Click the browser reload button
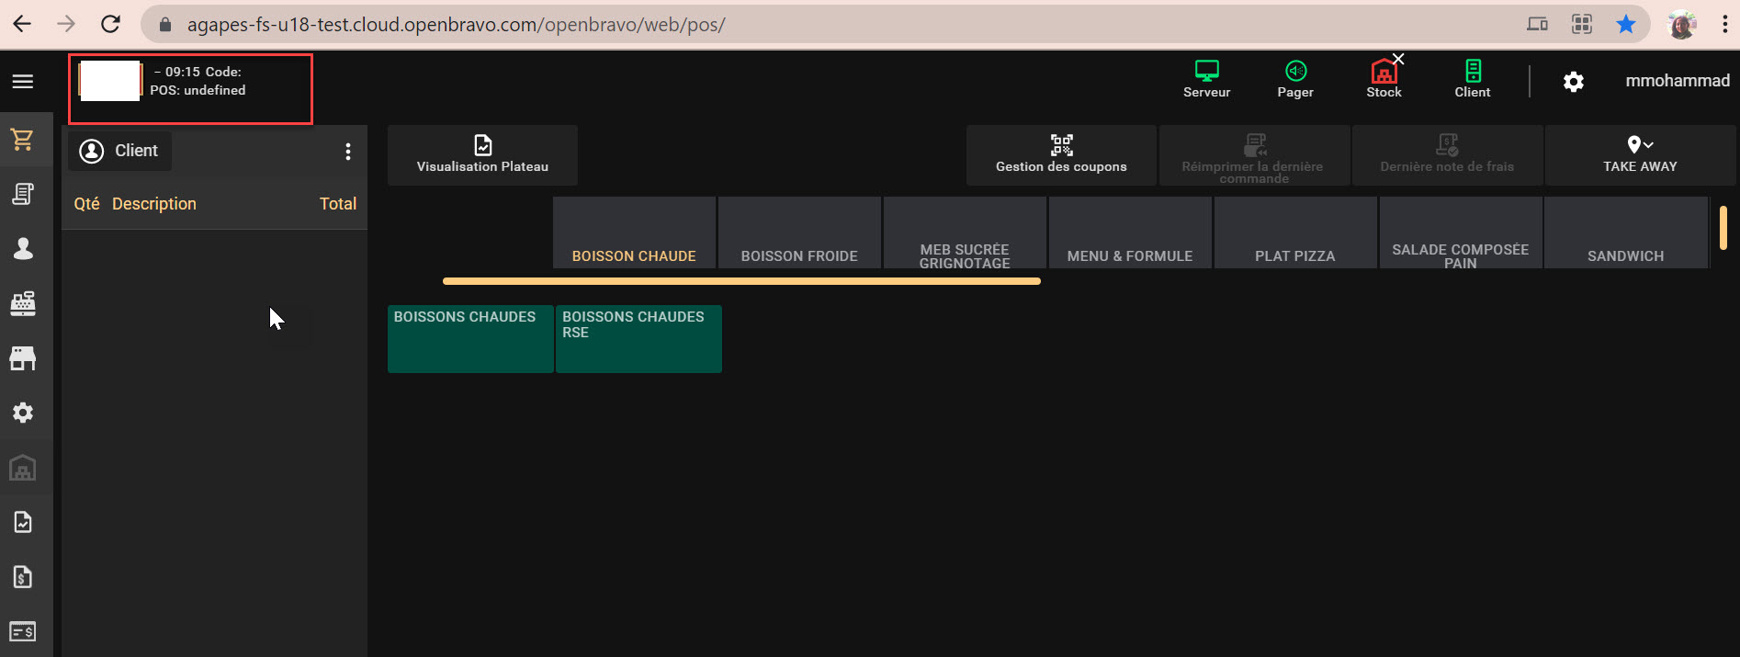1740x657 pixels. click(110, 24)
